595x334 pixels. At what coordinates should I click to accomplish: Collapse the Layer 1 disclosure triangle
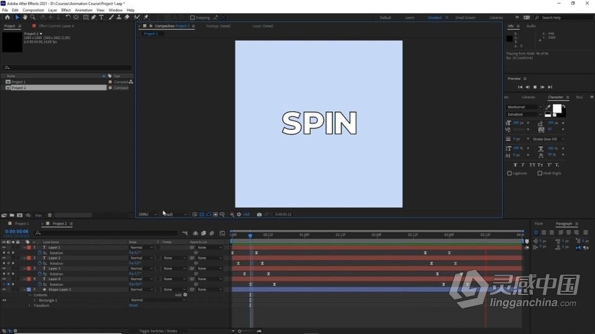pos(25,247)
